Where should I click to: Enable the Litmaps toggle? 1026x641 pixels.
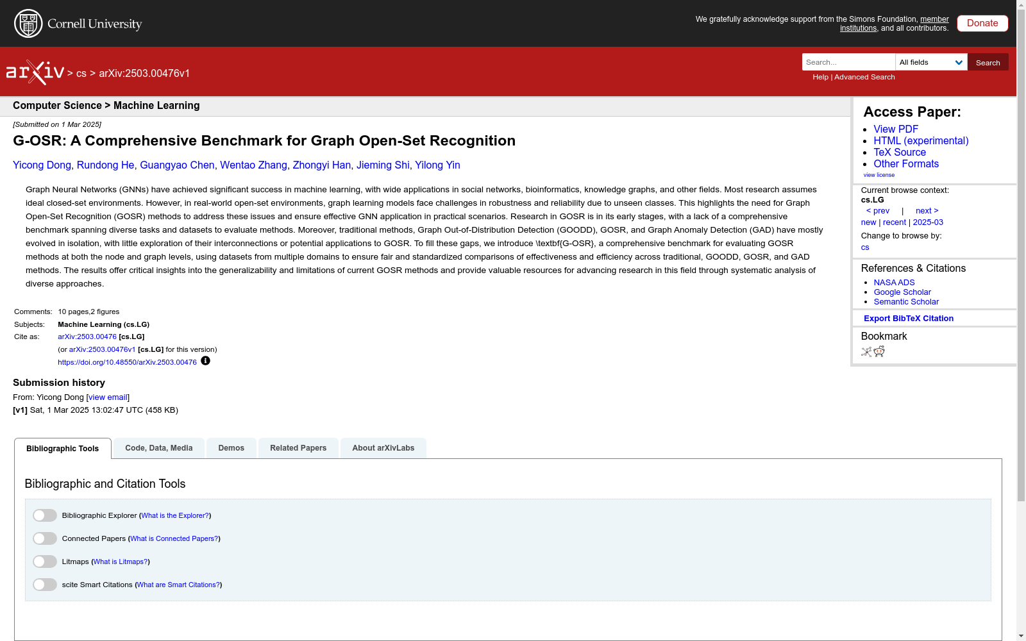click(44, 561)
